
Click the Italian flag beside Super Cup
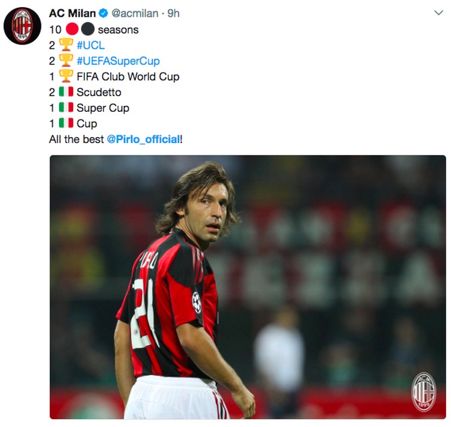[x=66, y=107]
